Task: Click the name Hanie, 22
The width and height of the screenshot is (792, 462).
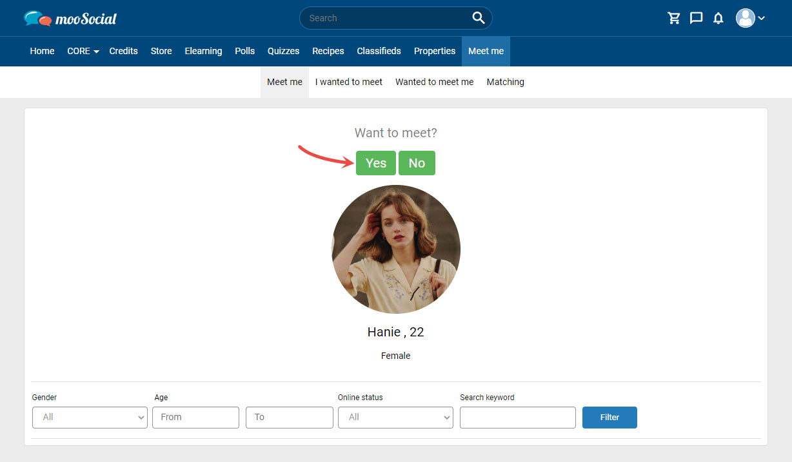Action: (396, 332)
